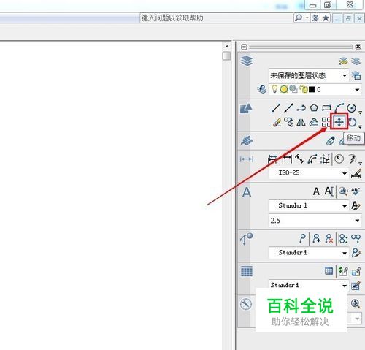Select the Arc Length dimension tool
The width and height of the screenshot is (365, 350).
312,159
